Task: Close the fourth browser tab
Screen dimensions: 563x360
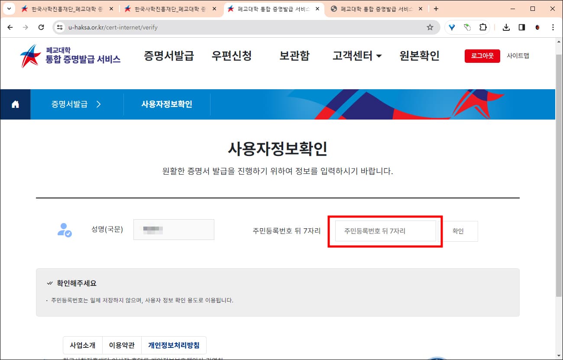Action: (x=420, y=9)
